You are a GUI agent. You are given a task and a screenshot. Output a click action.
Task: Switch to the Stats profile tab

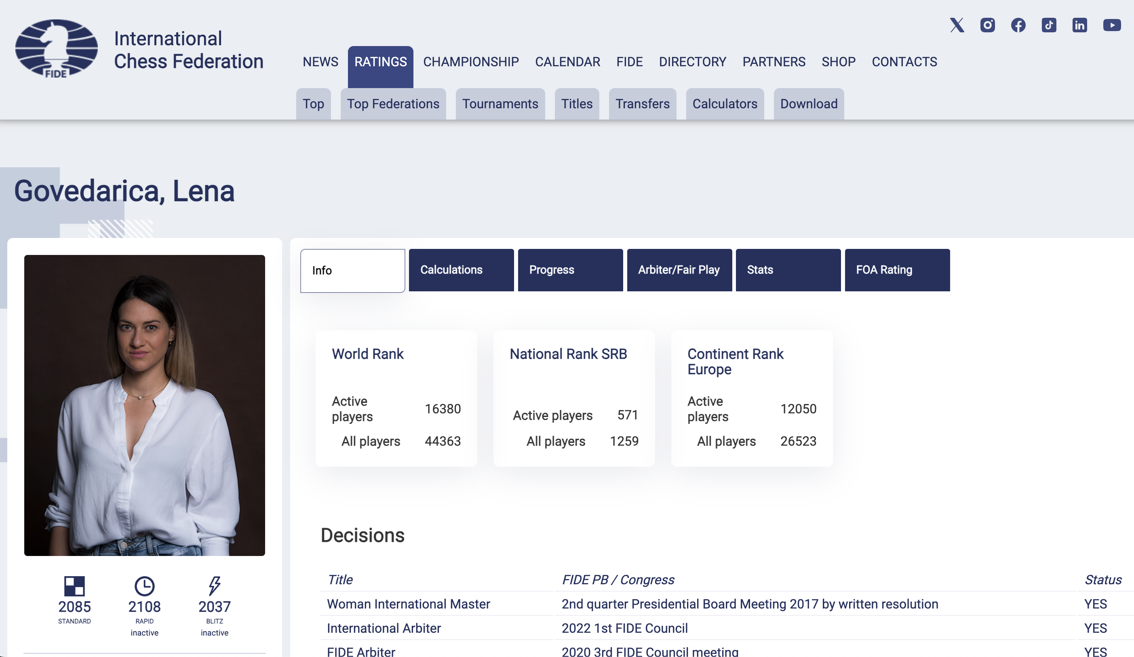tap(788, 270)
